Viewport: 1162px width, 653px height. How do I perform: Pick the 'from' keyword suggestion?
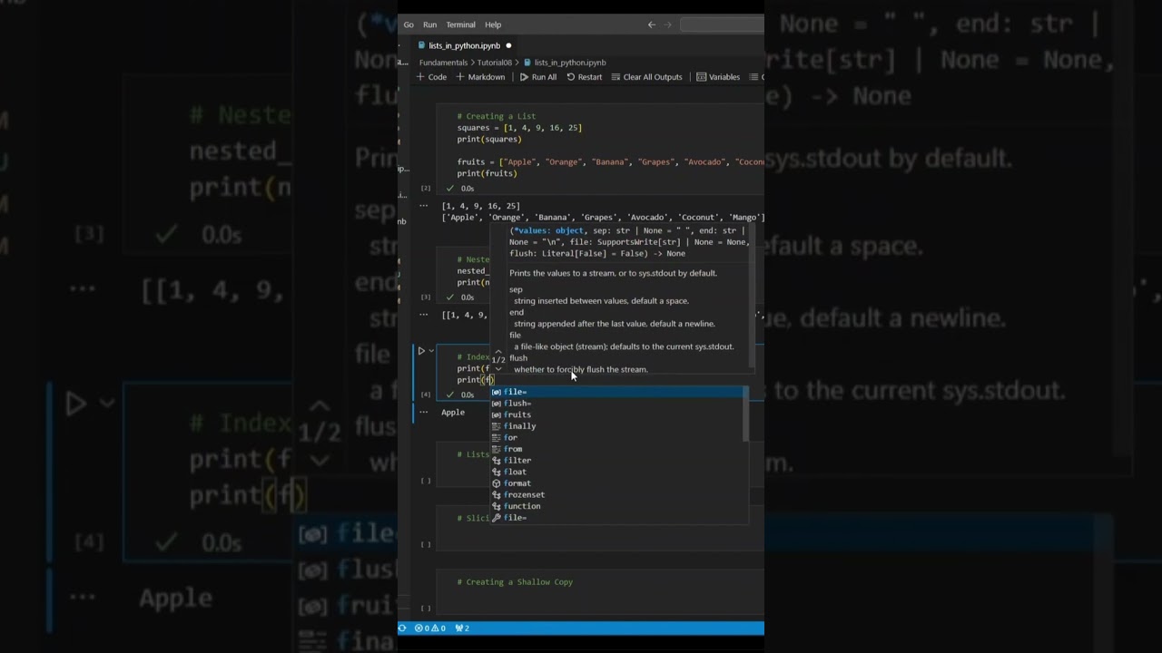point(618,449)
